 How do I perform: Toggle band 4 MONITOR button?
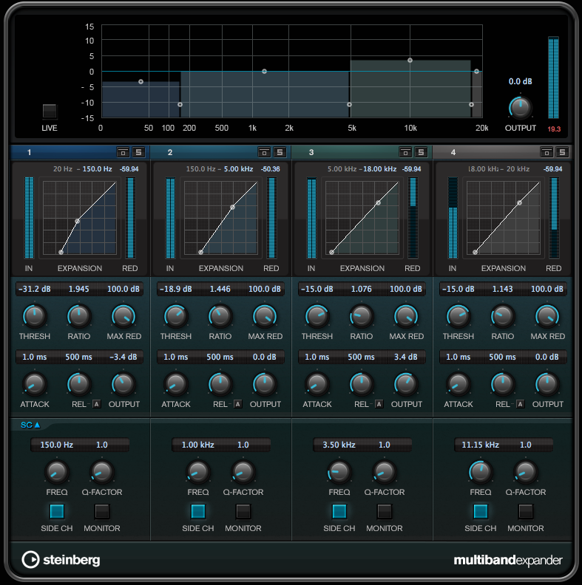point(526,511)
